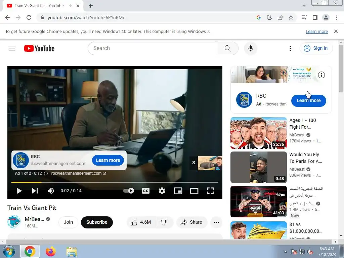Click Learn more in video ad overlay

[108, 160]
